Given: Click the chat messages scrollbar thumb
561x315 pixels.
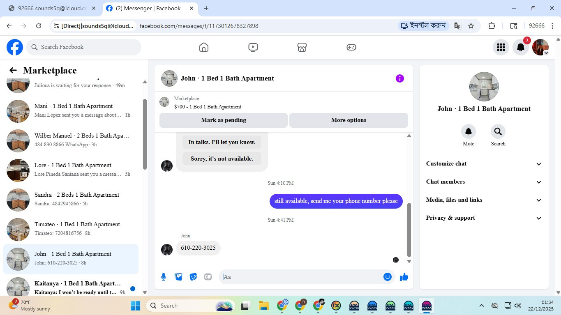Looking at the screenshot, I should point(409,230).
